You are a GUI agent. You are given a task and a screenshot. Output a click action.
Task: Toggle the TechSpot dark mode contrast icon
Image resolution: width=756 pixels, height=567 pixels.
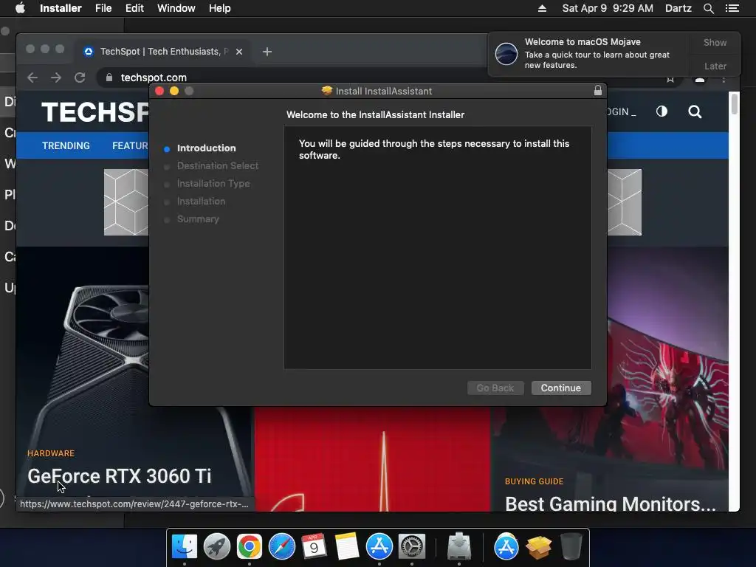[x=661, y=112]
